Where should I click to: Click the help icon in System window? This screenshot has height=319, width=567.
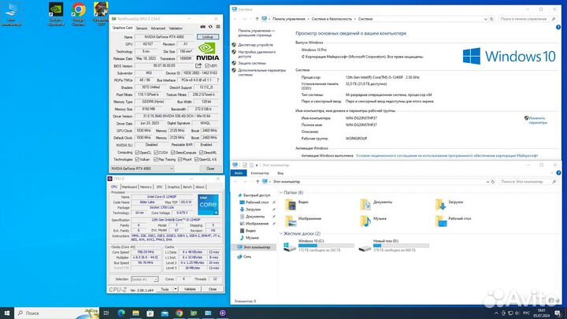click(558, 27)
